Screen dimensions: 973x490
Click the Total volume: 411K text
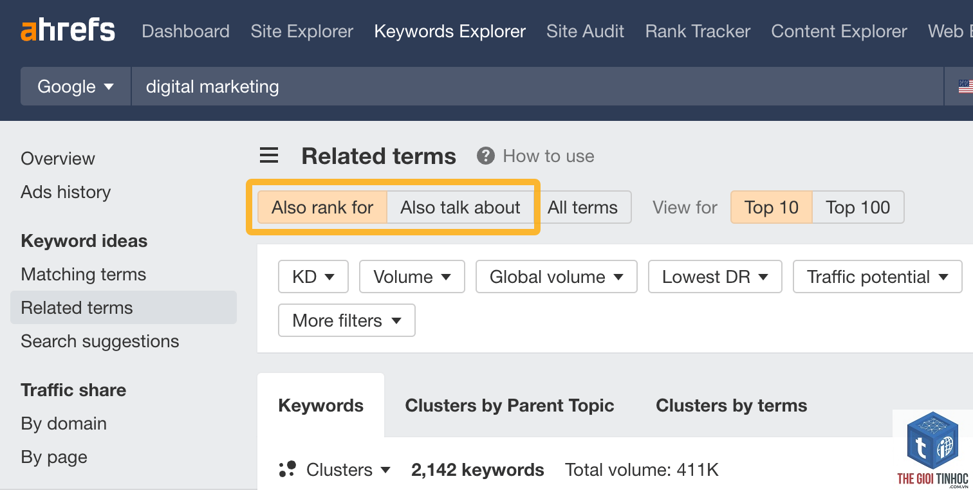[642, 469]
